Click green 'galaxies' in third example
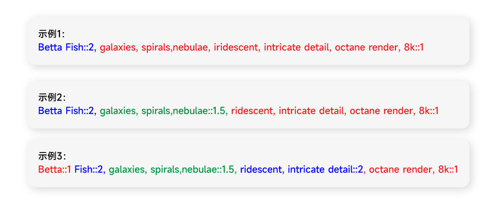The image size is (496, 201). [x=127, y=170]
